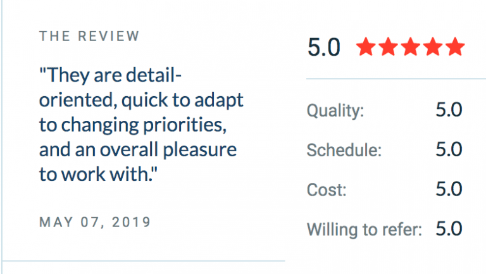This screenshot has width=486, height=274.
Task: Click the Schedule score 5.0
Action: (449, 149)
